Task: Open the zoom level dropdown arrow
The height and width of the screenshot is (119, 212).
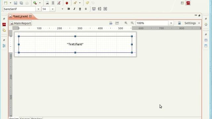Action: [x=171, y=23]
